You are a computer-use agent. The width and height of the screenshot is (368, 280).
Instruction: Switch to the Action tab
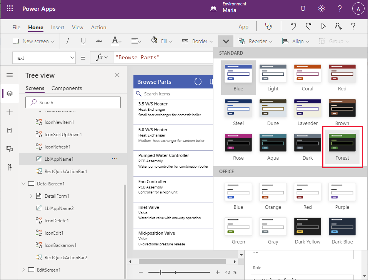point(98,27)
